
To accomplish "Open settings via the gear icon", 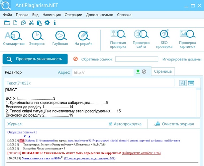I will click(47, 23).
